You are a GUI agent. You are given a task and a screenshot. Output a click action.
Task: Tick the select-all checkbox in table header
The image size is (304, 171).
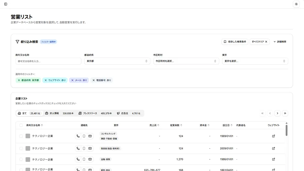click(21, 125)
